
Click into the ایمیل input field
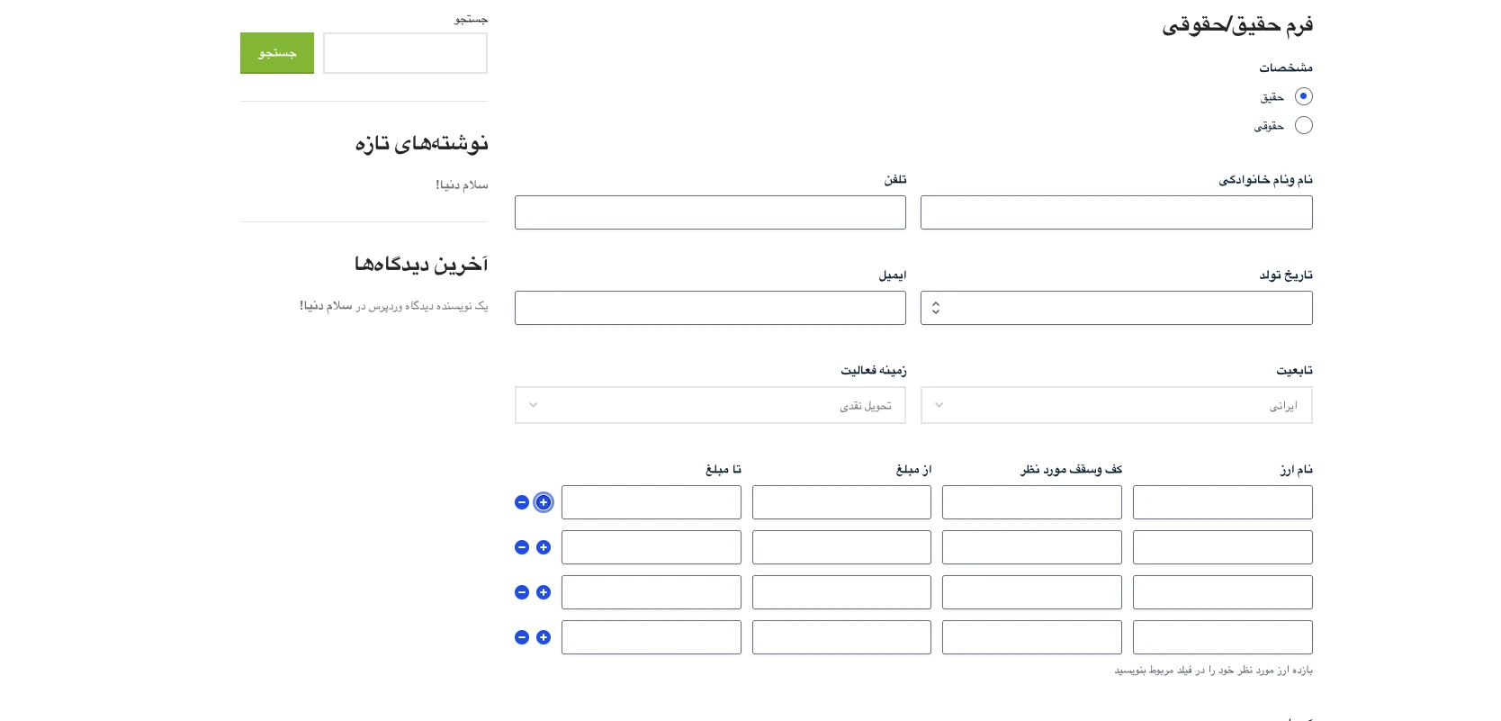point(710,308)
